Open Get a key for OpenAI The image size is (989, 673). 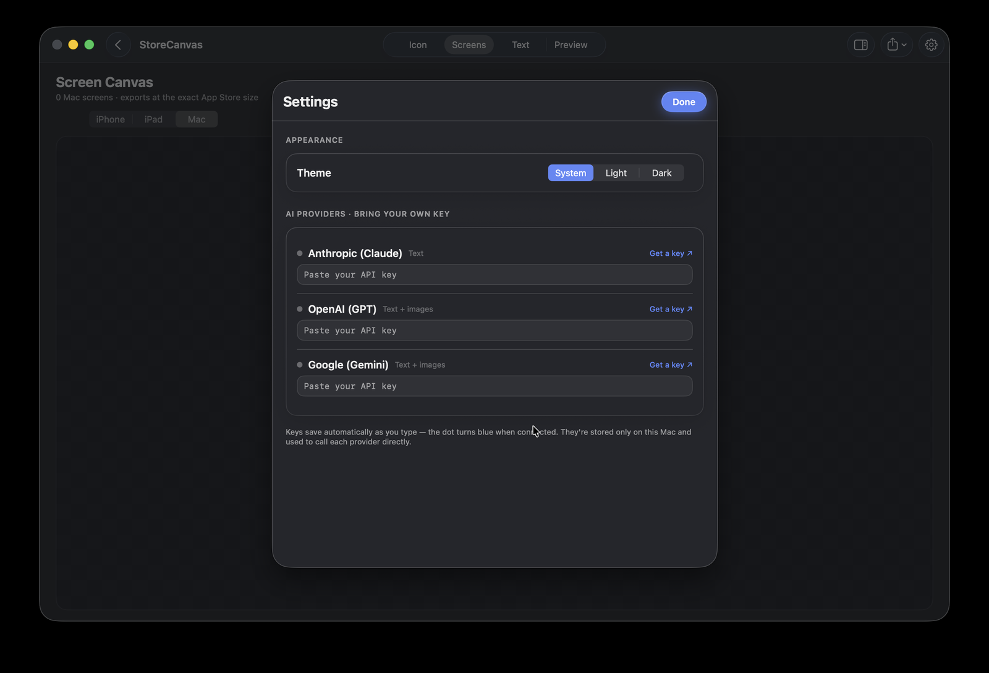click(x=671, y=309)
